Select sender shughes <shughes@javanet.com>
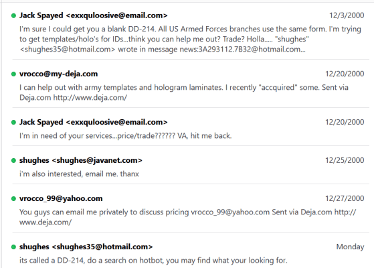This screenshot has height=268, width=374. click(80, 160)
